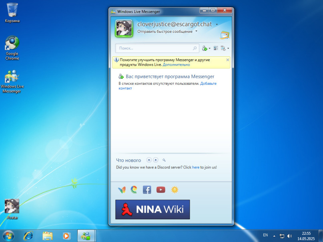
Task: Expand the add contact dropdown arrow
Action: tap(209, 48)
